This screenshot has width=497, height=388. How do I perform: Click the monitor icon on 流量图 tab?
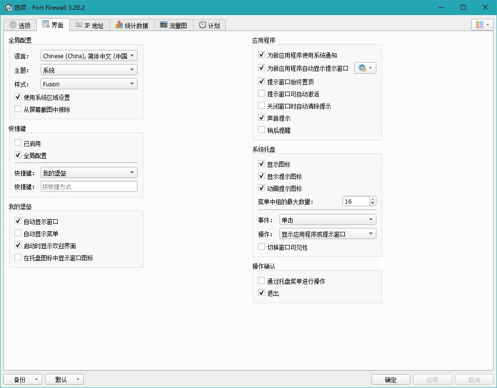click(x=164, y=25)
